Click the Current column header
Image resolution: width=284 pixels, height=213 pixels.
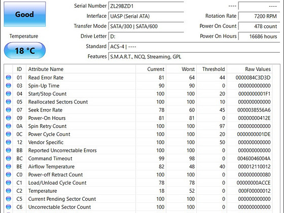point(151,69)
